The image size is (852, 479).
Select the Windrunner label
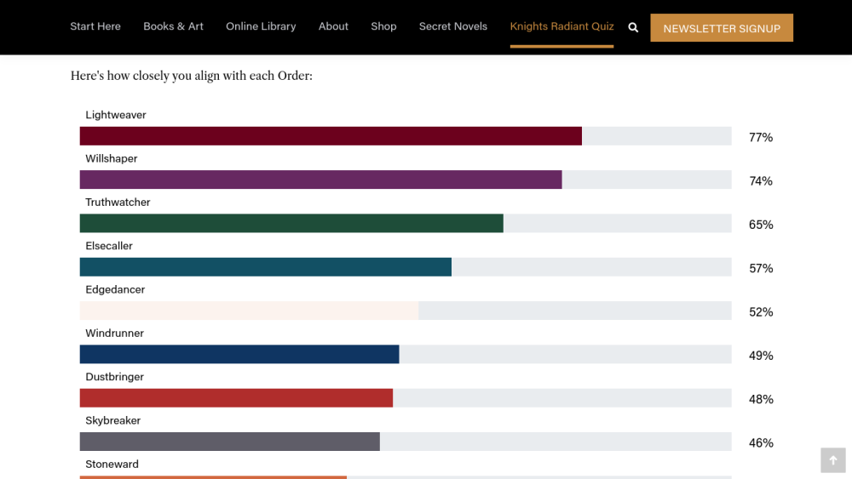click(115, 333)
